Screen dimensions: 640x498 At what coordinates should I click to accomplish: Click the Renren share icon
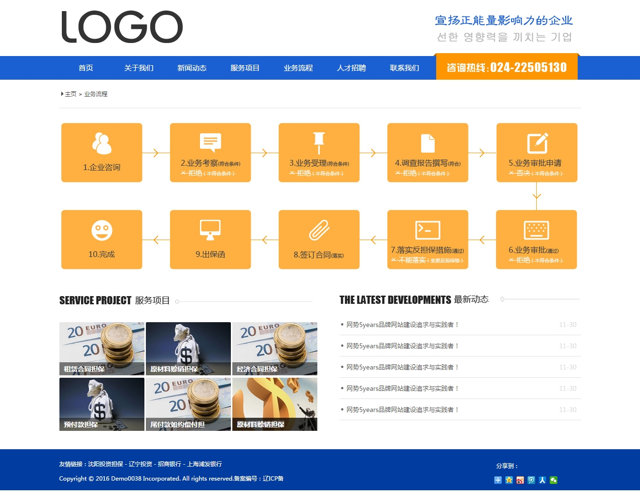pos(542,480)
